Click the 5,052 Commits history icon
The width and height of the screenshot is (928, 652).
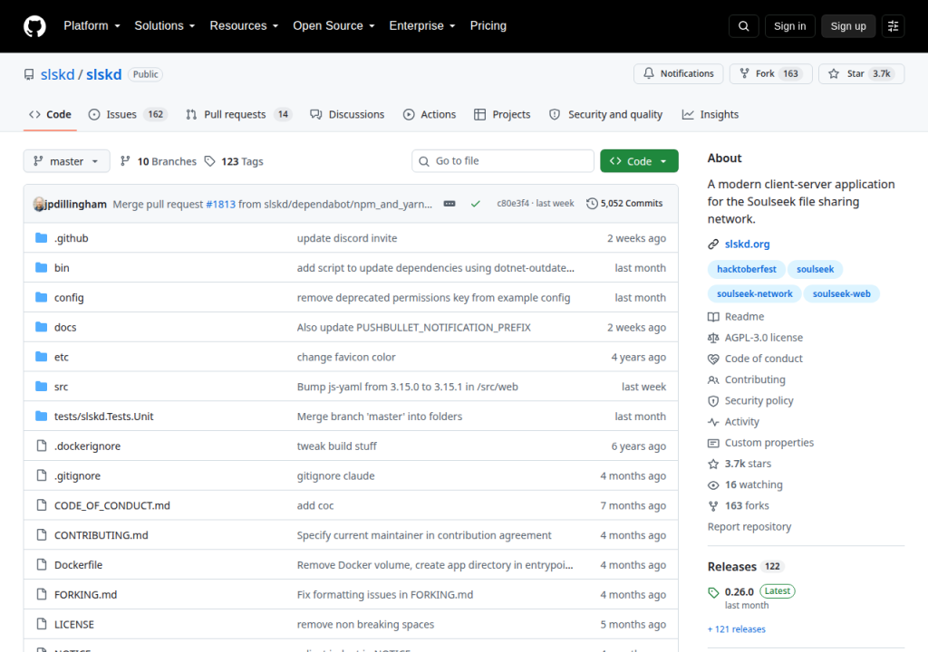tap(592, 204)
